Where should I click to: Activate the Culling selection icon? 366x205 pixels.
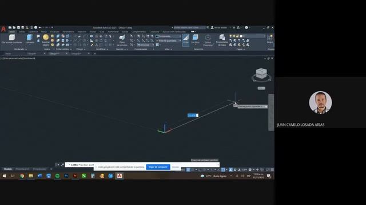[x=186, y=40]
